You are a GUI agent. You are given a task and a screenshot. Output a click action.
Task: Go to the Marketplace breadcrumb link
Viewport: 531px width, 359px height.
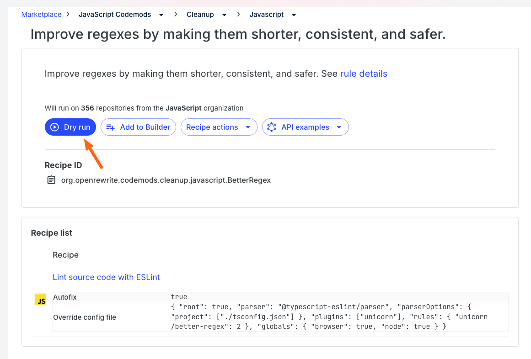click(41, 15)
